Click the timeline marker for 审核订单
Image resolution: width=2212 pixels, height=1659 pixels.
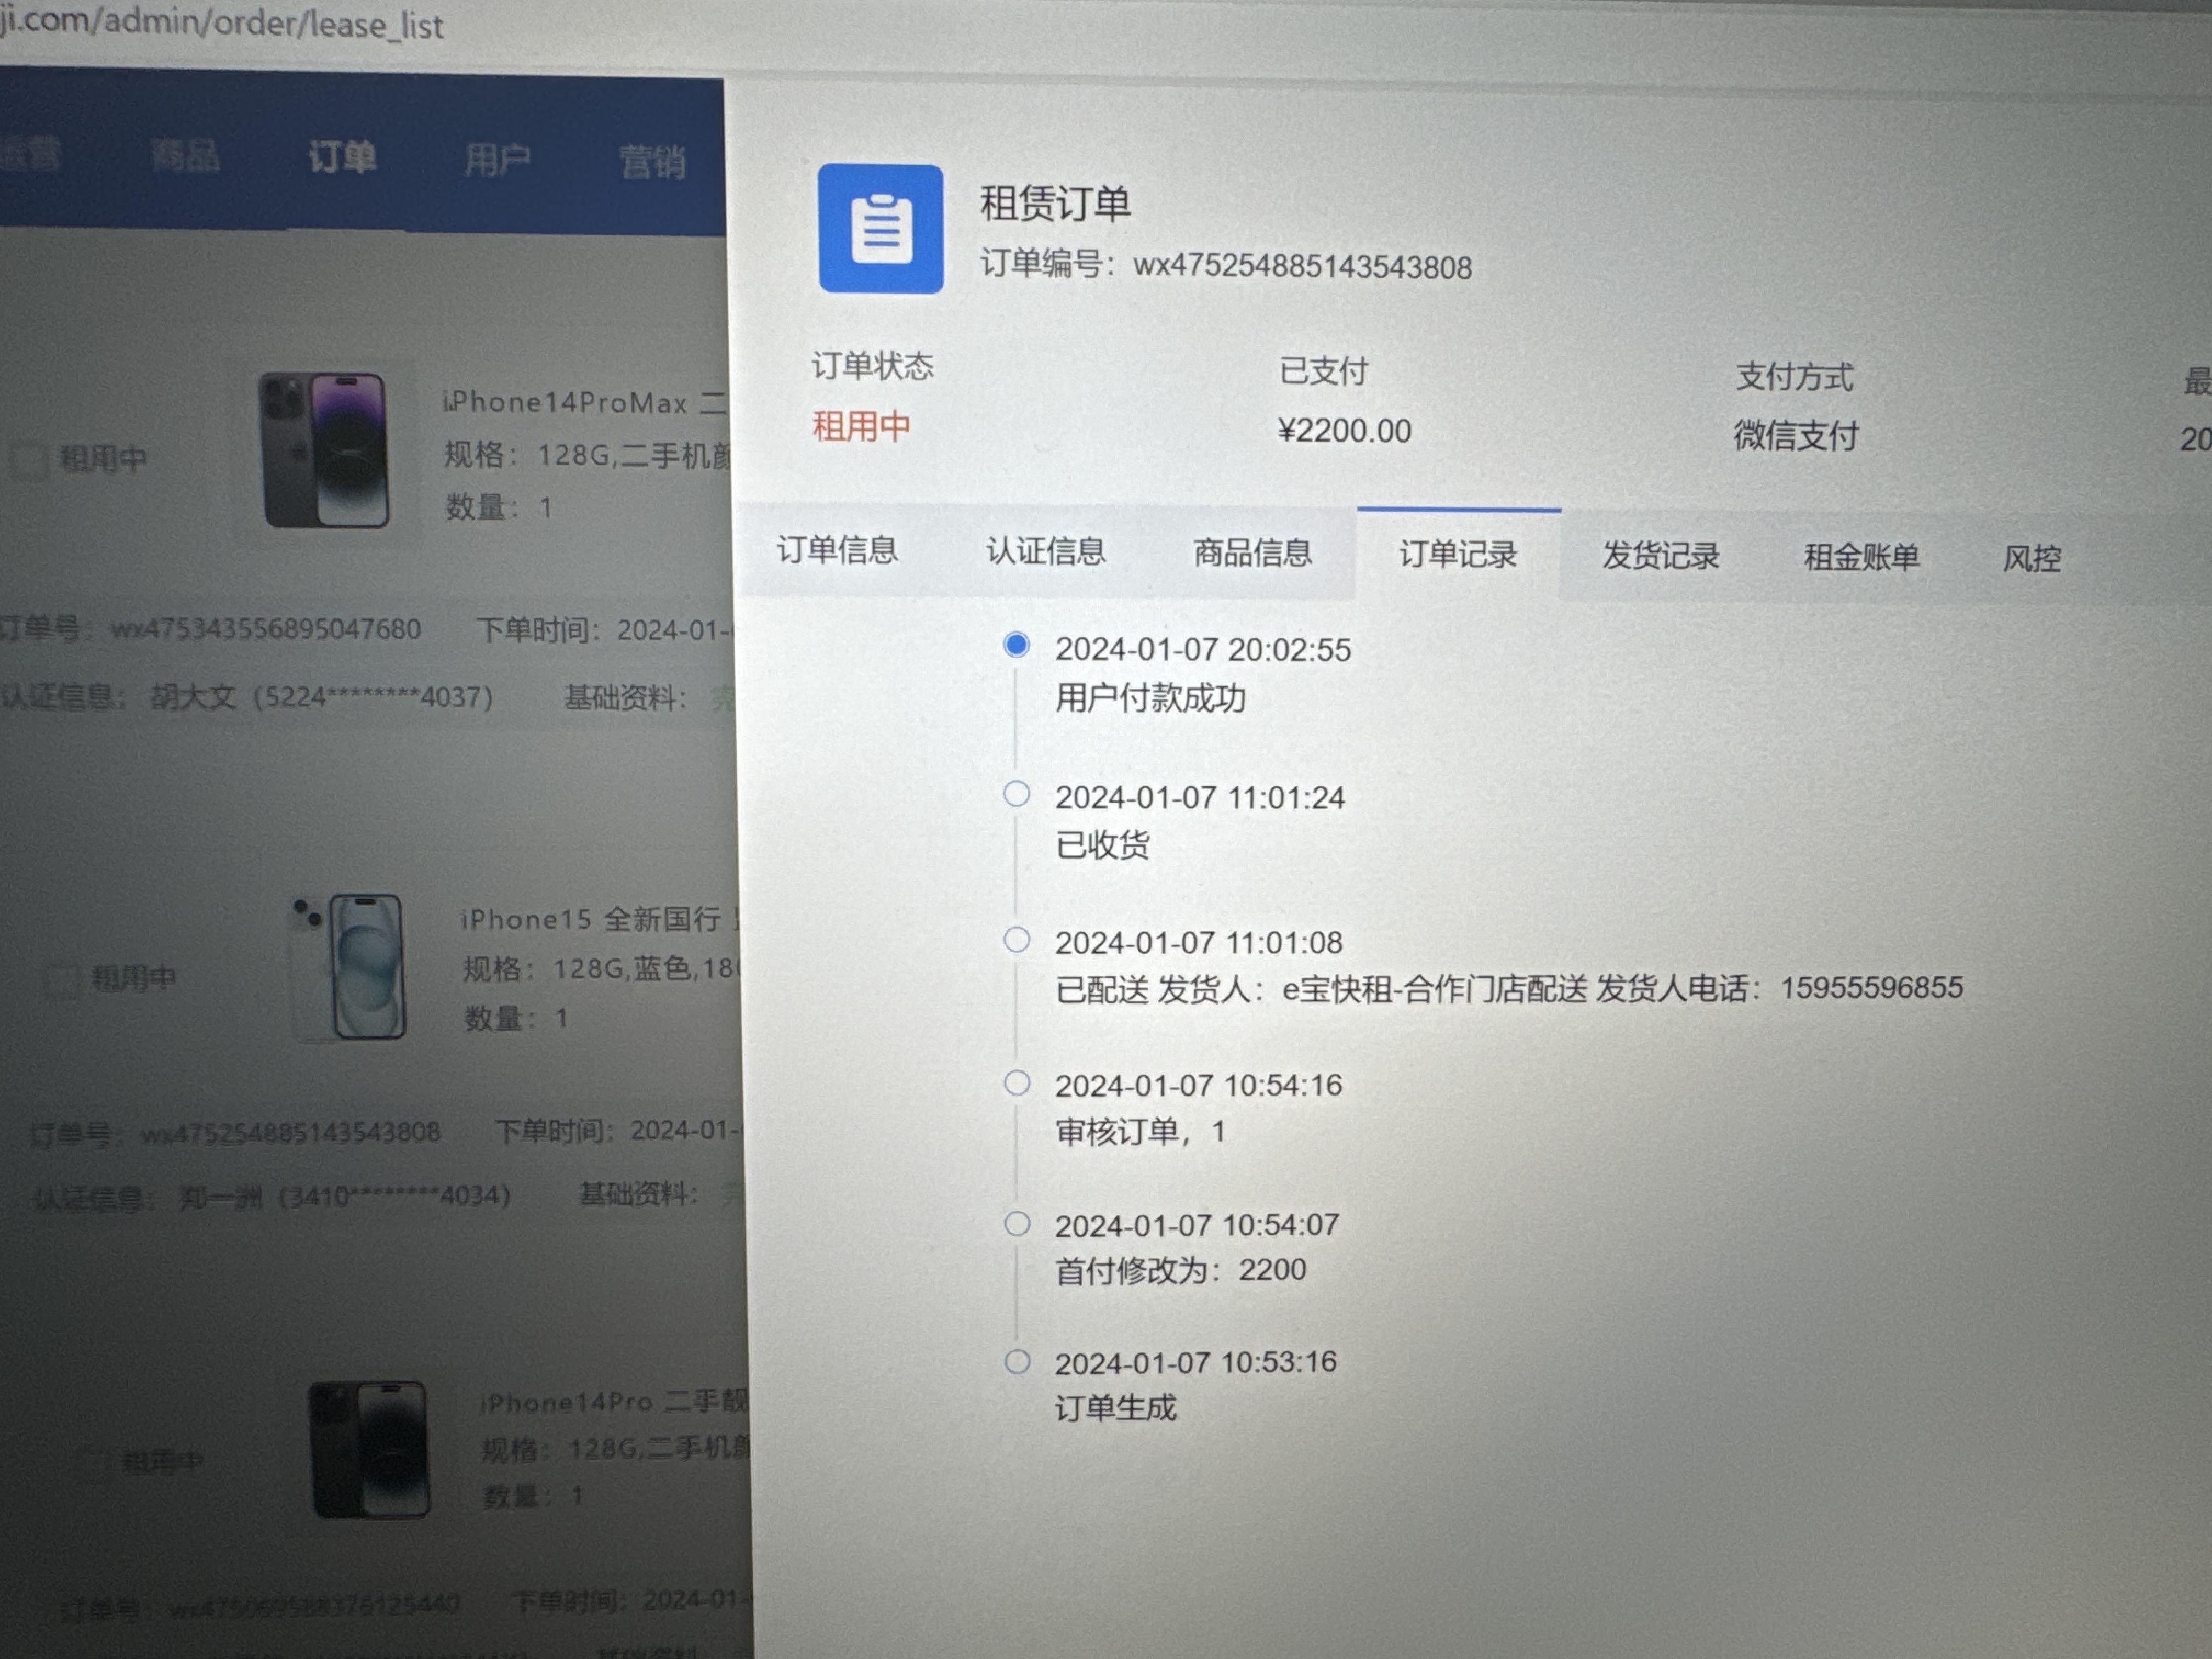(1017, 1083)
